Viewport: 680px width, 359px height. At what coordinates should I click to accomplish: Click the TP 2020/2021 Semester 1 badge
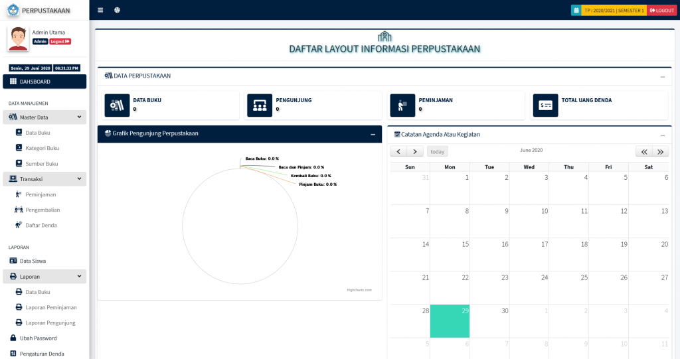(x=614, y=11)
